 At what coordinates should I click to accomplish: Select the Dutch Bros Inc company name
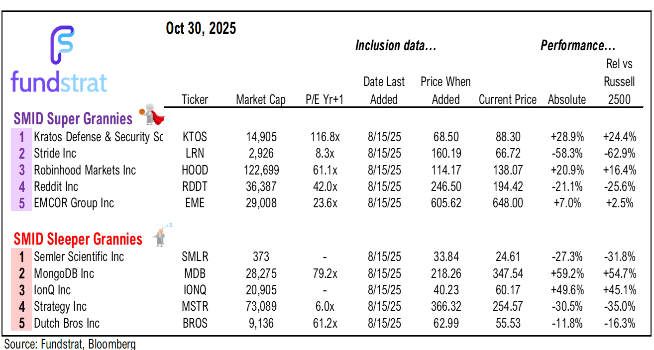click(67, 324)
